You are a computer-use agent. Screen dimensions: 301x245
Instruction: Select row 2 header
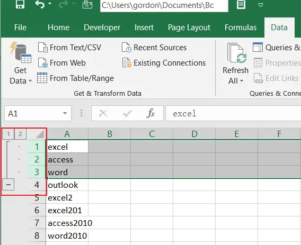tap(37, 159)
